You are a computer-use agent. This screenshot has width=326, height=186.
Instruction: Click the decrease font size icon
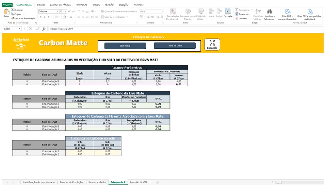point(73,11)
